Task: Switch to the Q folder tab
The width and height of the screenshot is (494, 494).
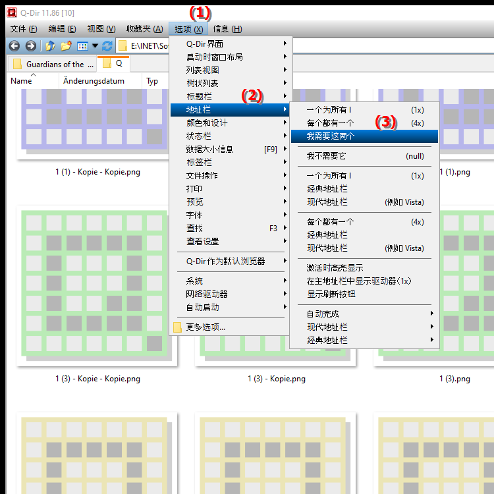Action: click(x=113, y=64)
